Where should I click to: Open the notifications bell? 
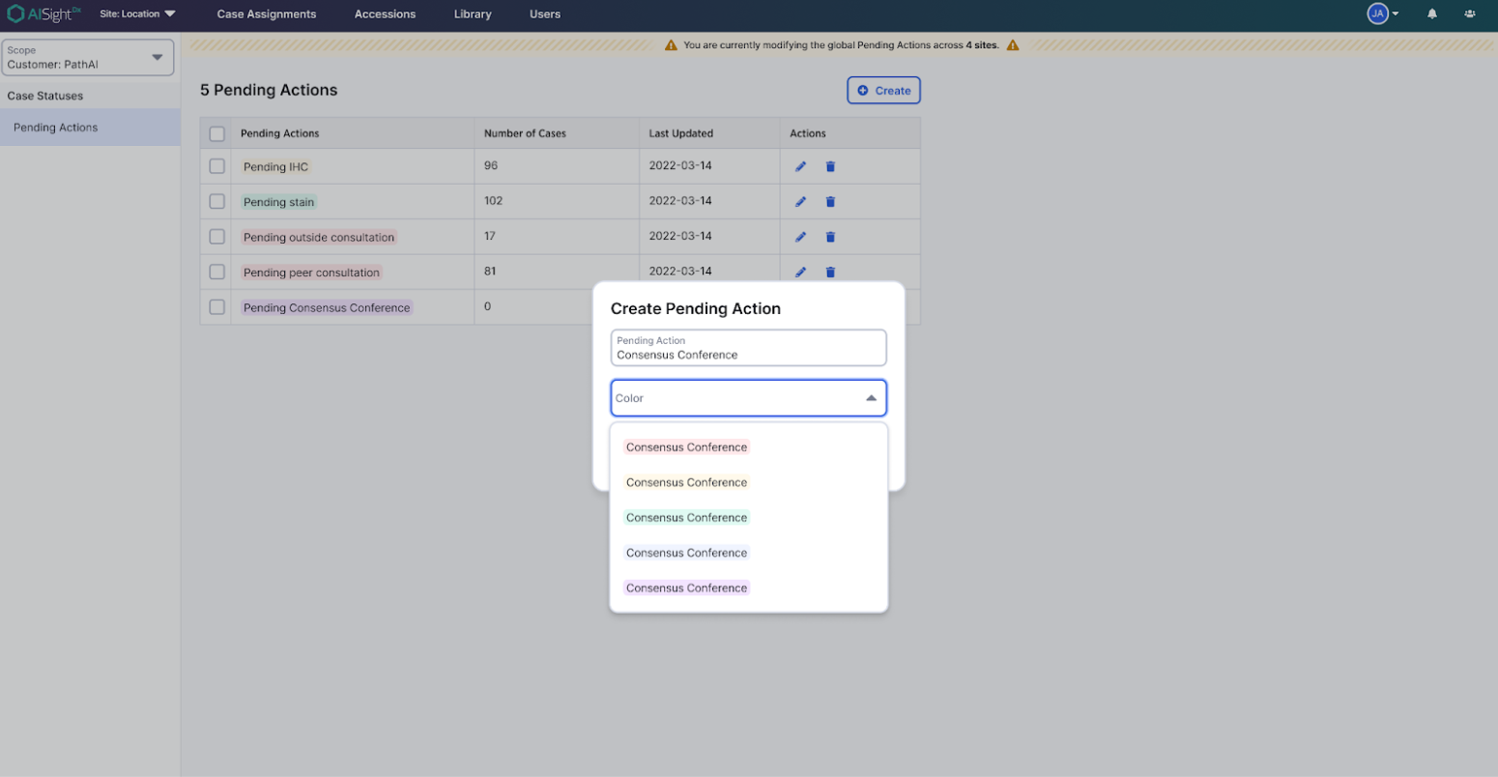1432,14
